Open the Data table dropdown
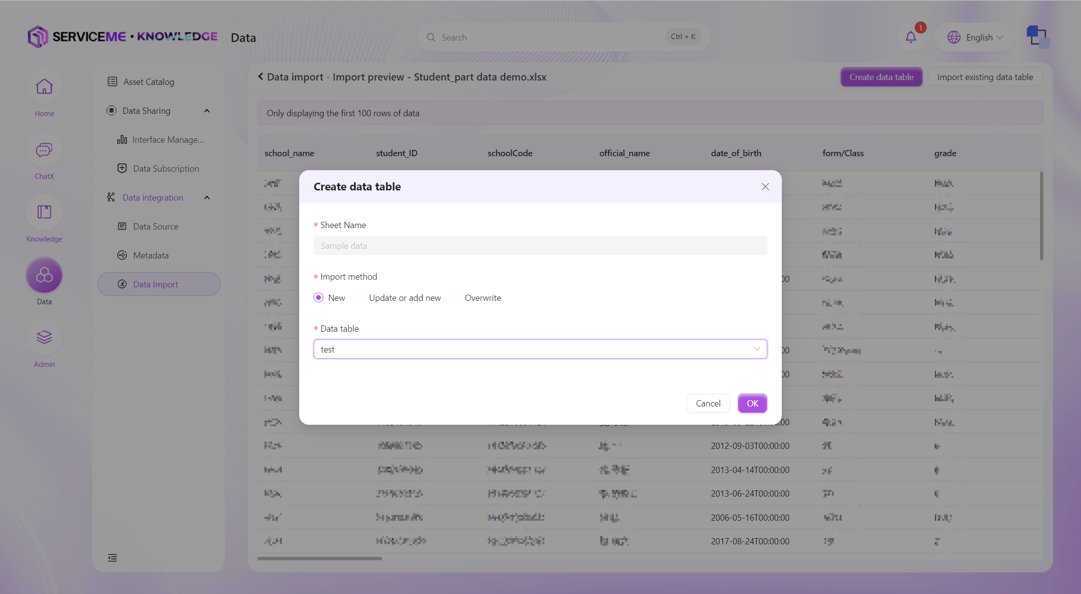The image size is (1081, 594). (540, 349)
